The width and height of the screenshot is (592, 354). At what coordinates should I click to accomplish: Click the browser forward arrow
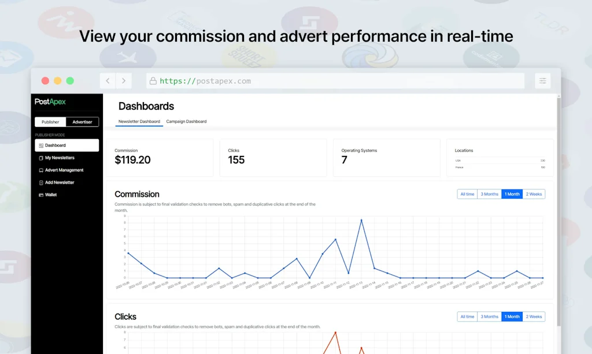[x=124, y=81]
